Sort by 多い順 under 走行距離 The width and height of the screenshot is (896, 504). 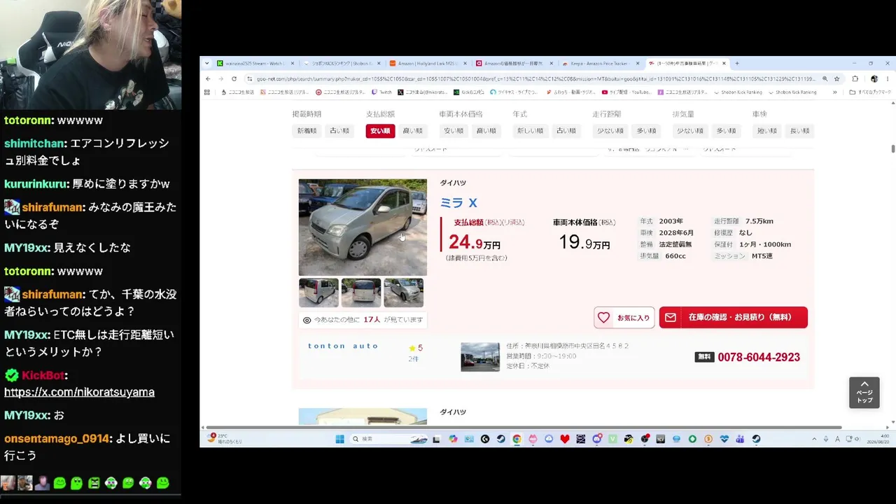646,131
